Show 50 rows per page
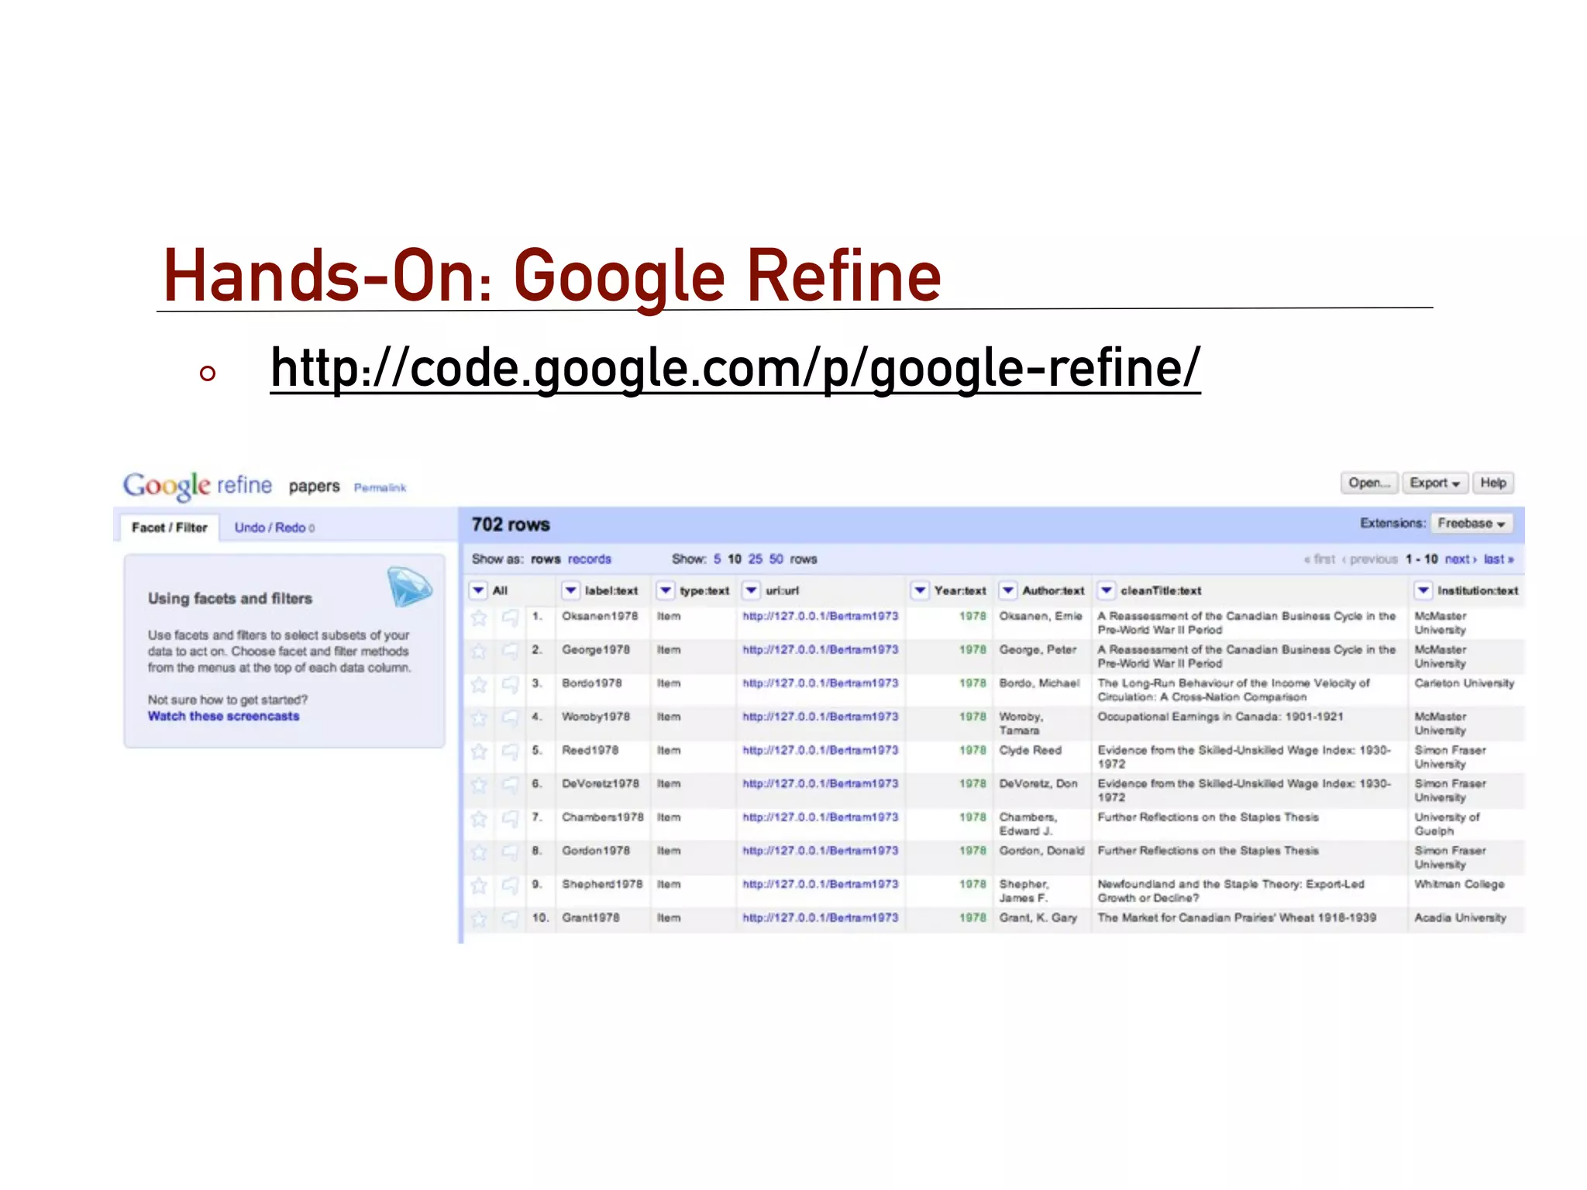Viewport: 1587px width, 1190px height. point(776,559)
